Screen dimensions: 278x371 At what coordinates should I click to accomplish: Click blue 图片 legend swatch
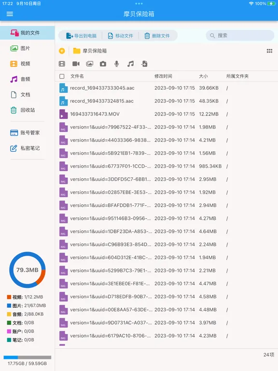click(9, 306)
